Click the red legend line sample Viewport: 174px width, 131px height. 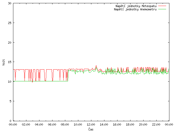[162, 6]
